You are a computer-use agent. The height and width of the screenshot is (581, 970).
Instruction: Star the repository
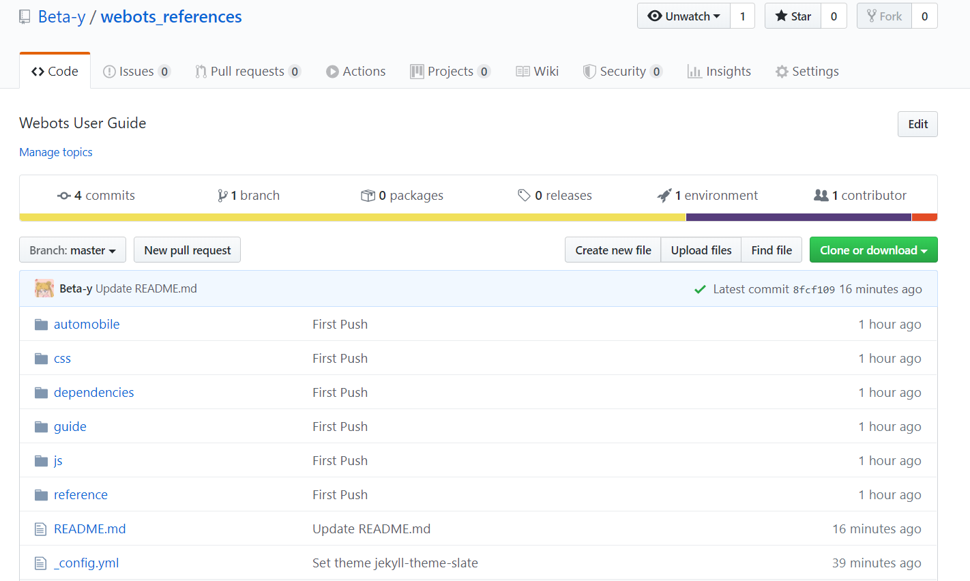793,16
